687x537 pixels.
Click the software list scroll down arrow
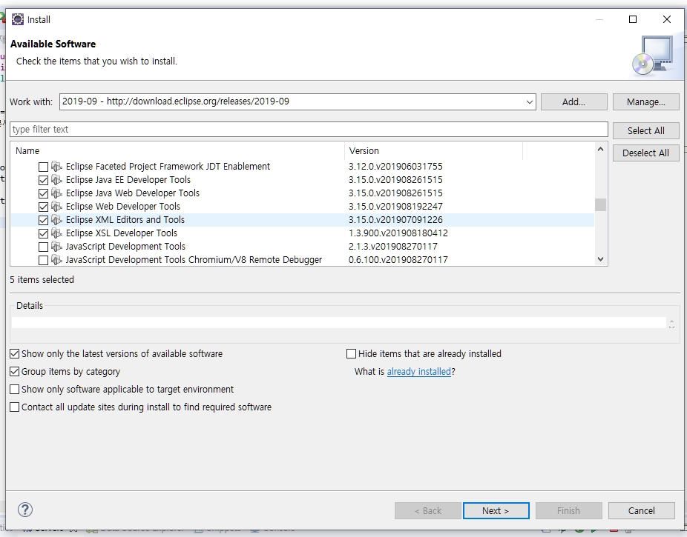(600, 259)
